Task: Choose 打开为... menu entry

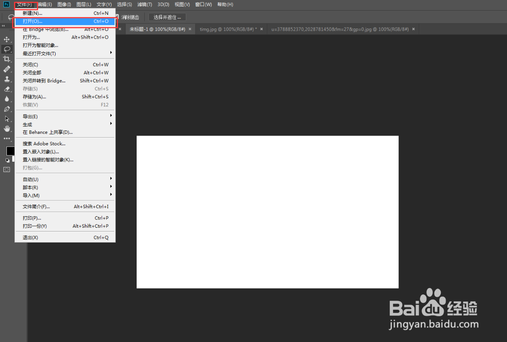Action: pos(65,37)
